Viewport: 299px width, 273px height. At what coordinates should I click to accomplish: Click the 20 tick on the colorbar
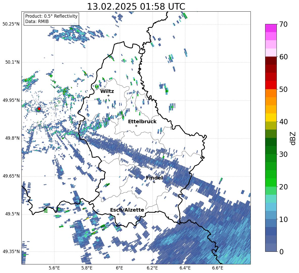click(x=283, y=187)
